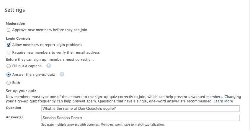
Task: Click into the Question text field
Action: click(x=140, y=109)
